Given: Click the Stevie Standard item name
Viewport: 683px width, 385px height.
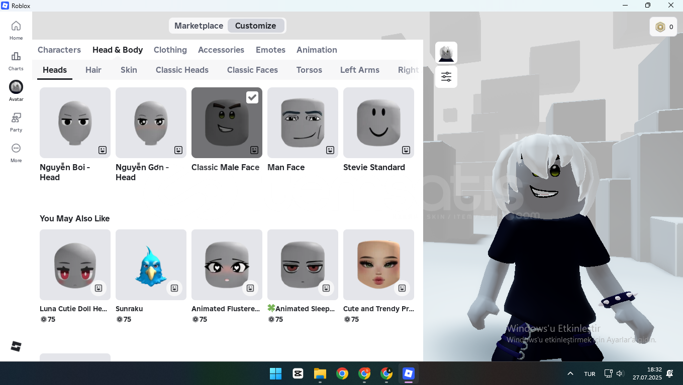Looking at the screenshot, I should coord(374,167).
